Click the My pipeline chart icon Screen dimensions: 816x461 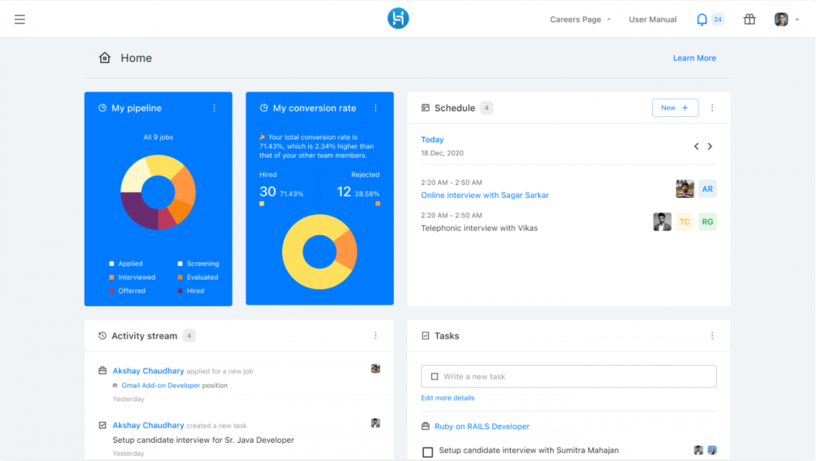coord(102,108)
